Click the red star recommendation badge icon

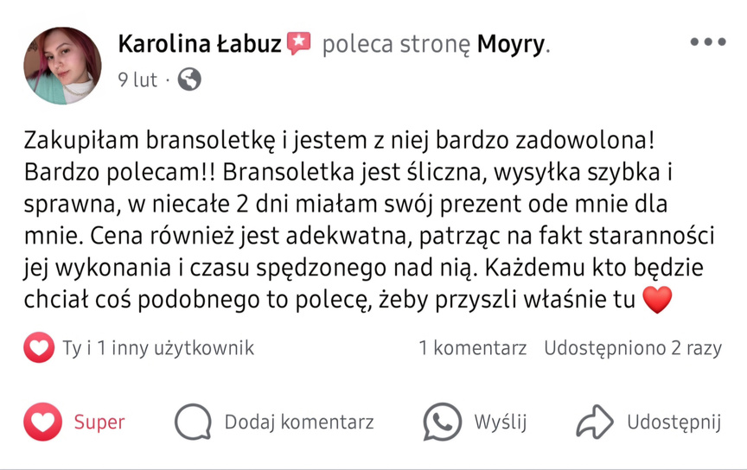(298, 43)
